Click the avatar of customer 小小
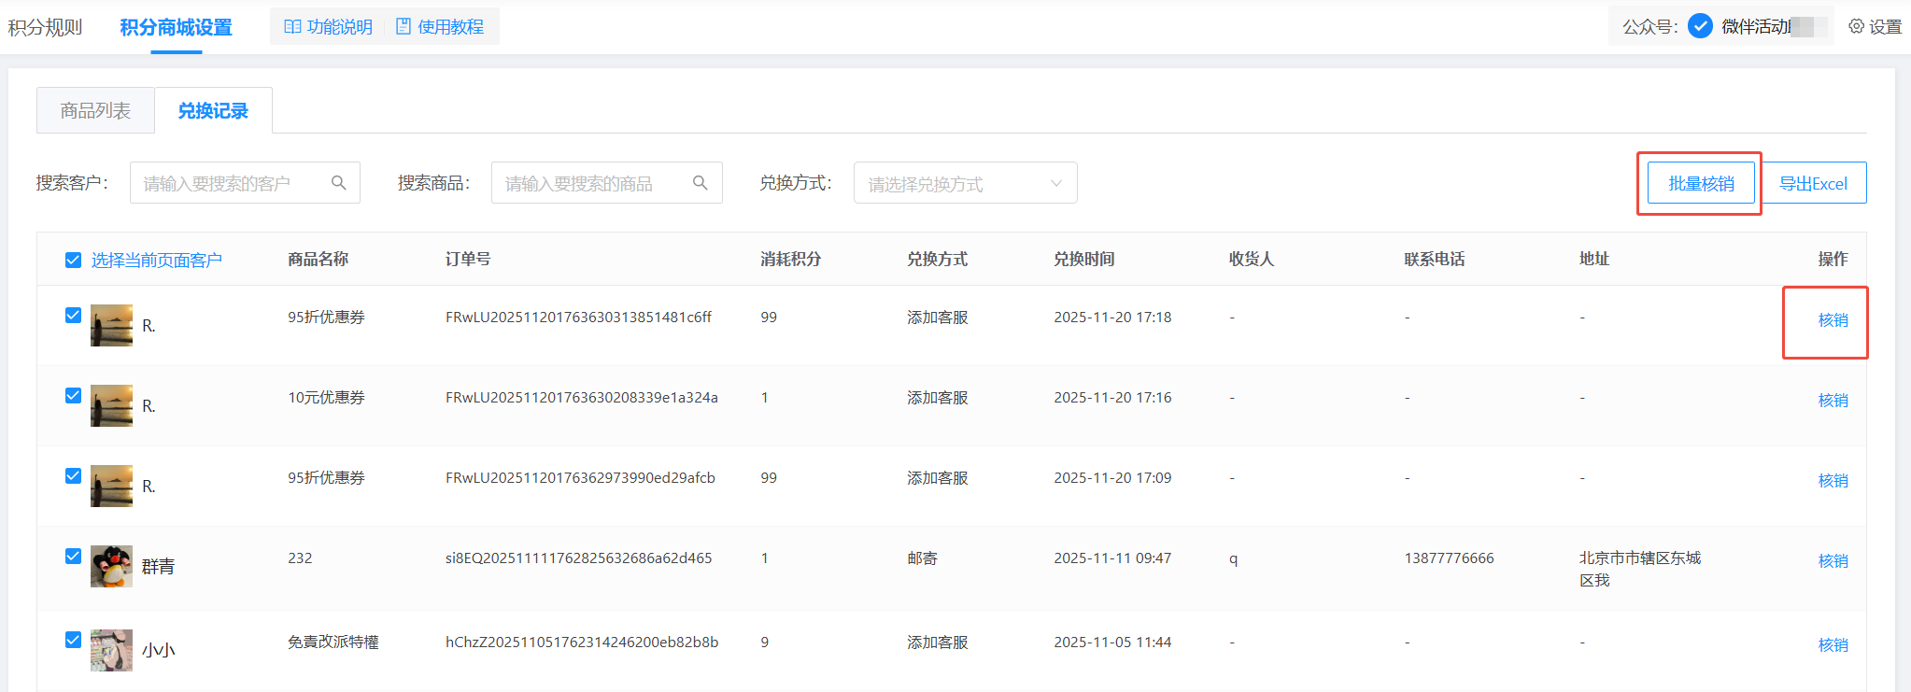The height and width of the screenshot is (692, 1911). pos(111,650)
